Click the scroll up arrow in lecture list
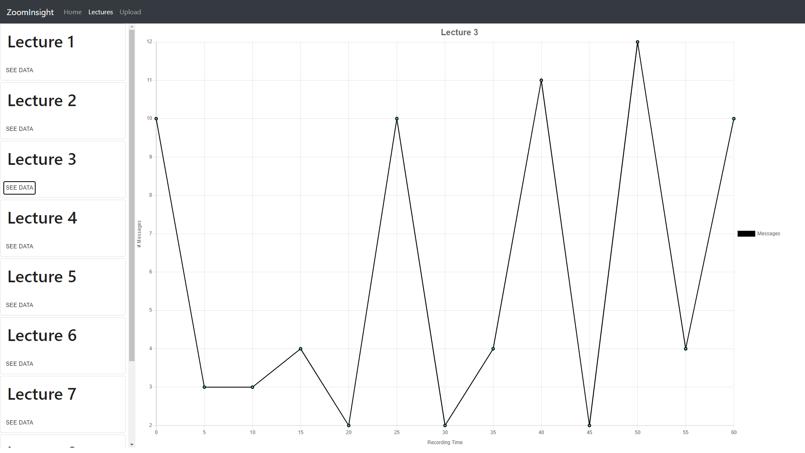Image resolution: width=805 pixels, height=453 pixels. click(132, 27)
